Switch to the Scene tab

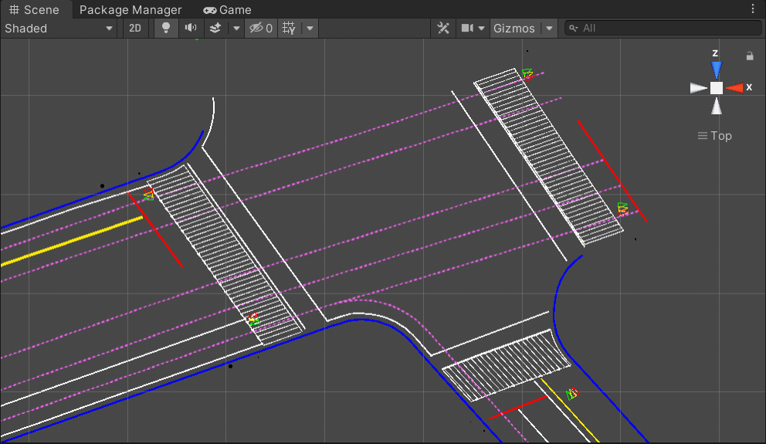[x=35, y=10]
